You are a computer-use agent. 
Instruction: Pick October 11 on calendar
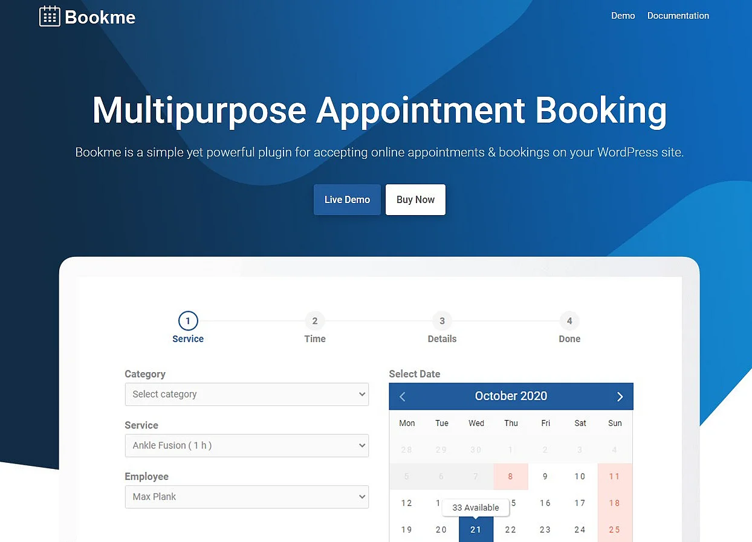[615, 477]
